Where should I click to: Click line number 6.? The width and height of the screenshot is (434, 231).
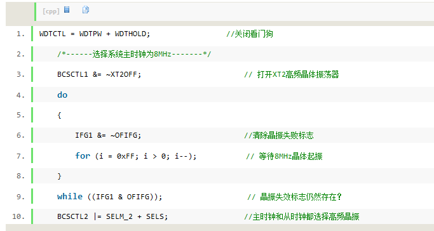[20, 135]
